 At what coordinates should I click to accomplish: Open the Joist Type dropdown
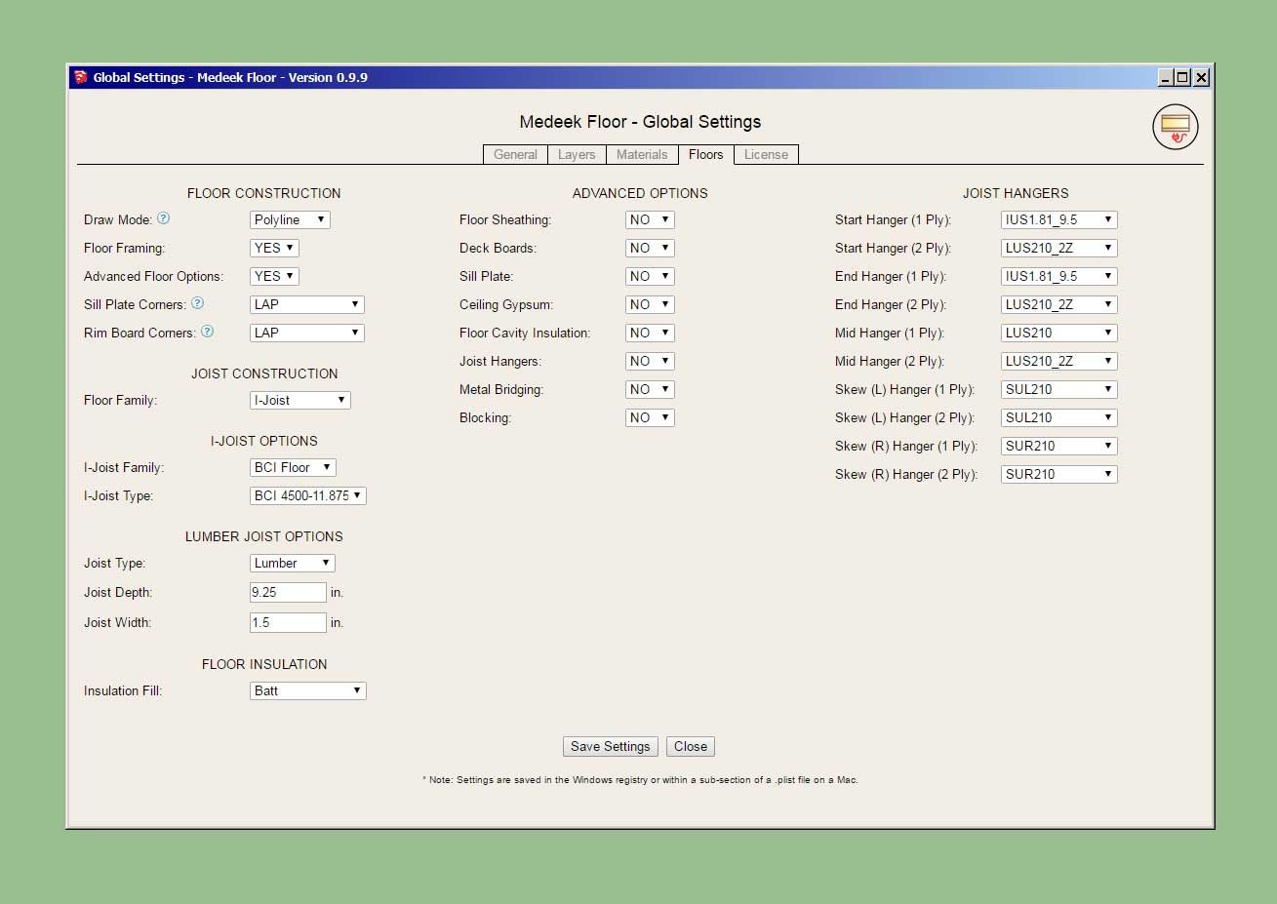click(293, 563)
